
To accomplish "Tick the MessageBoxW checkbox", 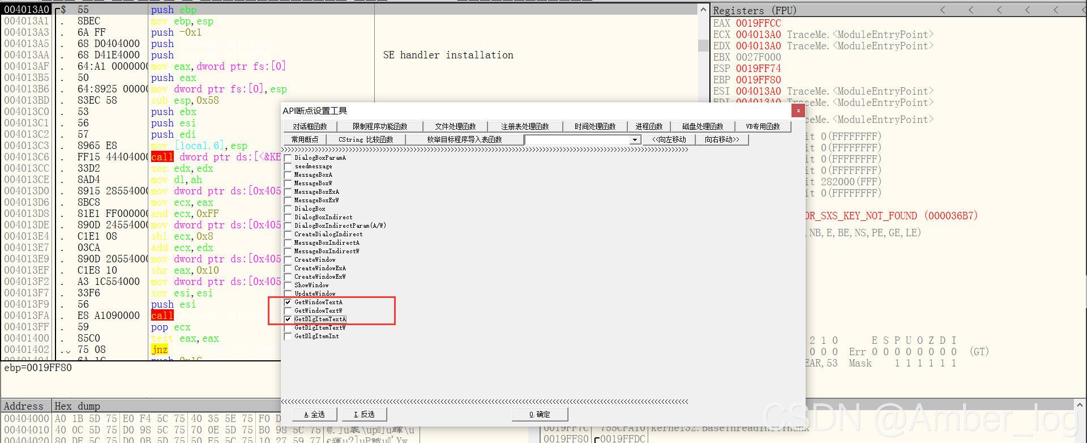I will (x=288, y=184).
